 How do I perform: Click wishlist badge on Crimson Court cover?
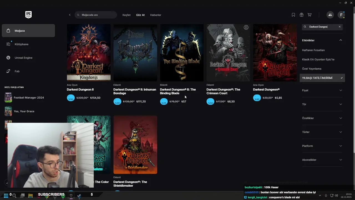point(246,27)
